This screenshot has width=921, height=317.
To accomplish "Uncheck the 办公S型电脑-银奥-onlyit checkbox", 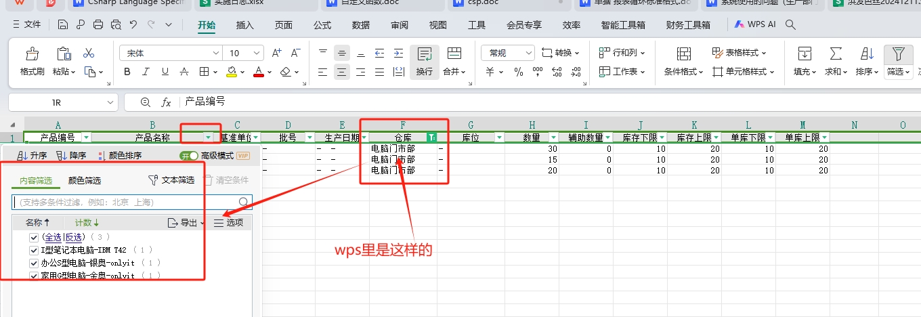I will coord(34,263).
